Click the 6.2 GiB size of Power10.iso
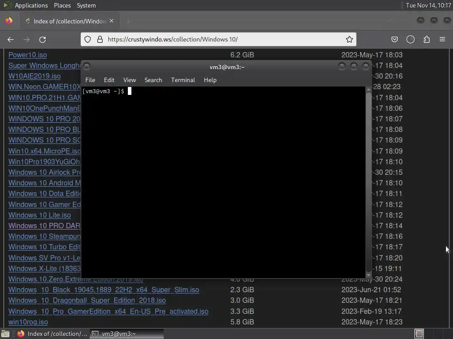The width and height of the screenshot is (453, 339). click(242, 55)
